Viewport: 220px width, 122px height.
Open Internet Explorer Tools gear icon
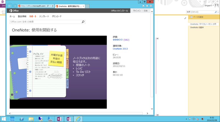coord(151,6)
